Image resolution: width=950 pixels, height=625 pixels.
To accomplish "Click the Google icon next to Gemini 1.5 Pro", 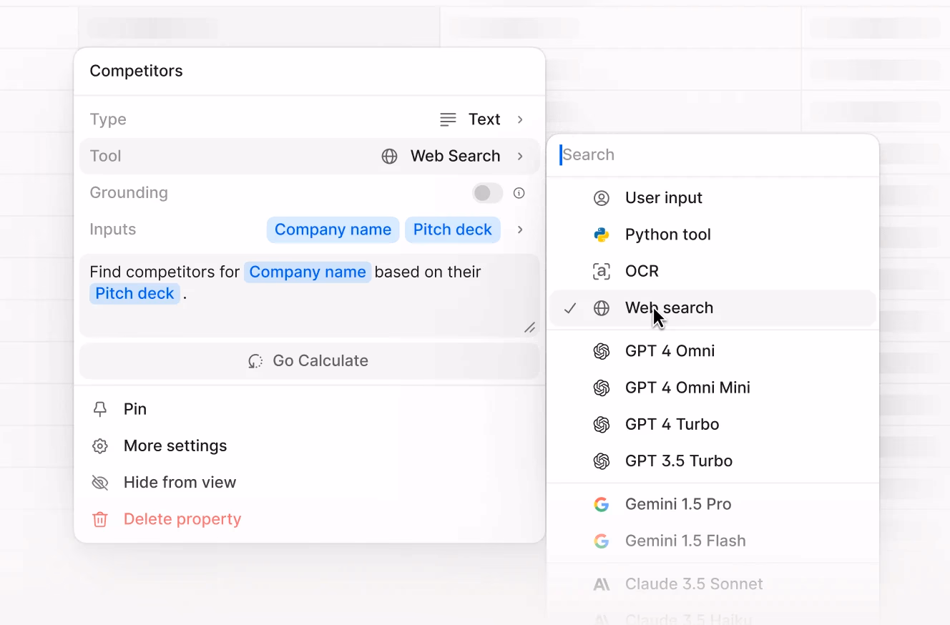I will (x=602, y=504).
